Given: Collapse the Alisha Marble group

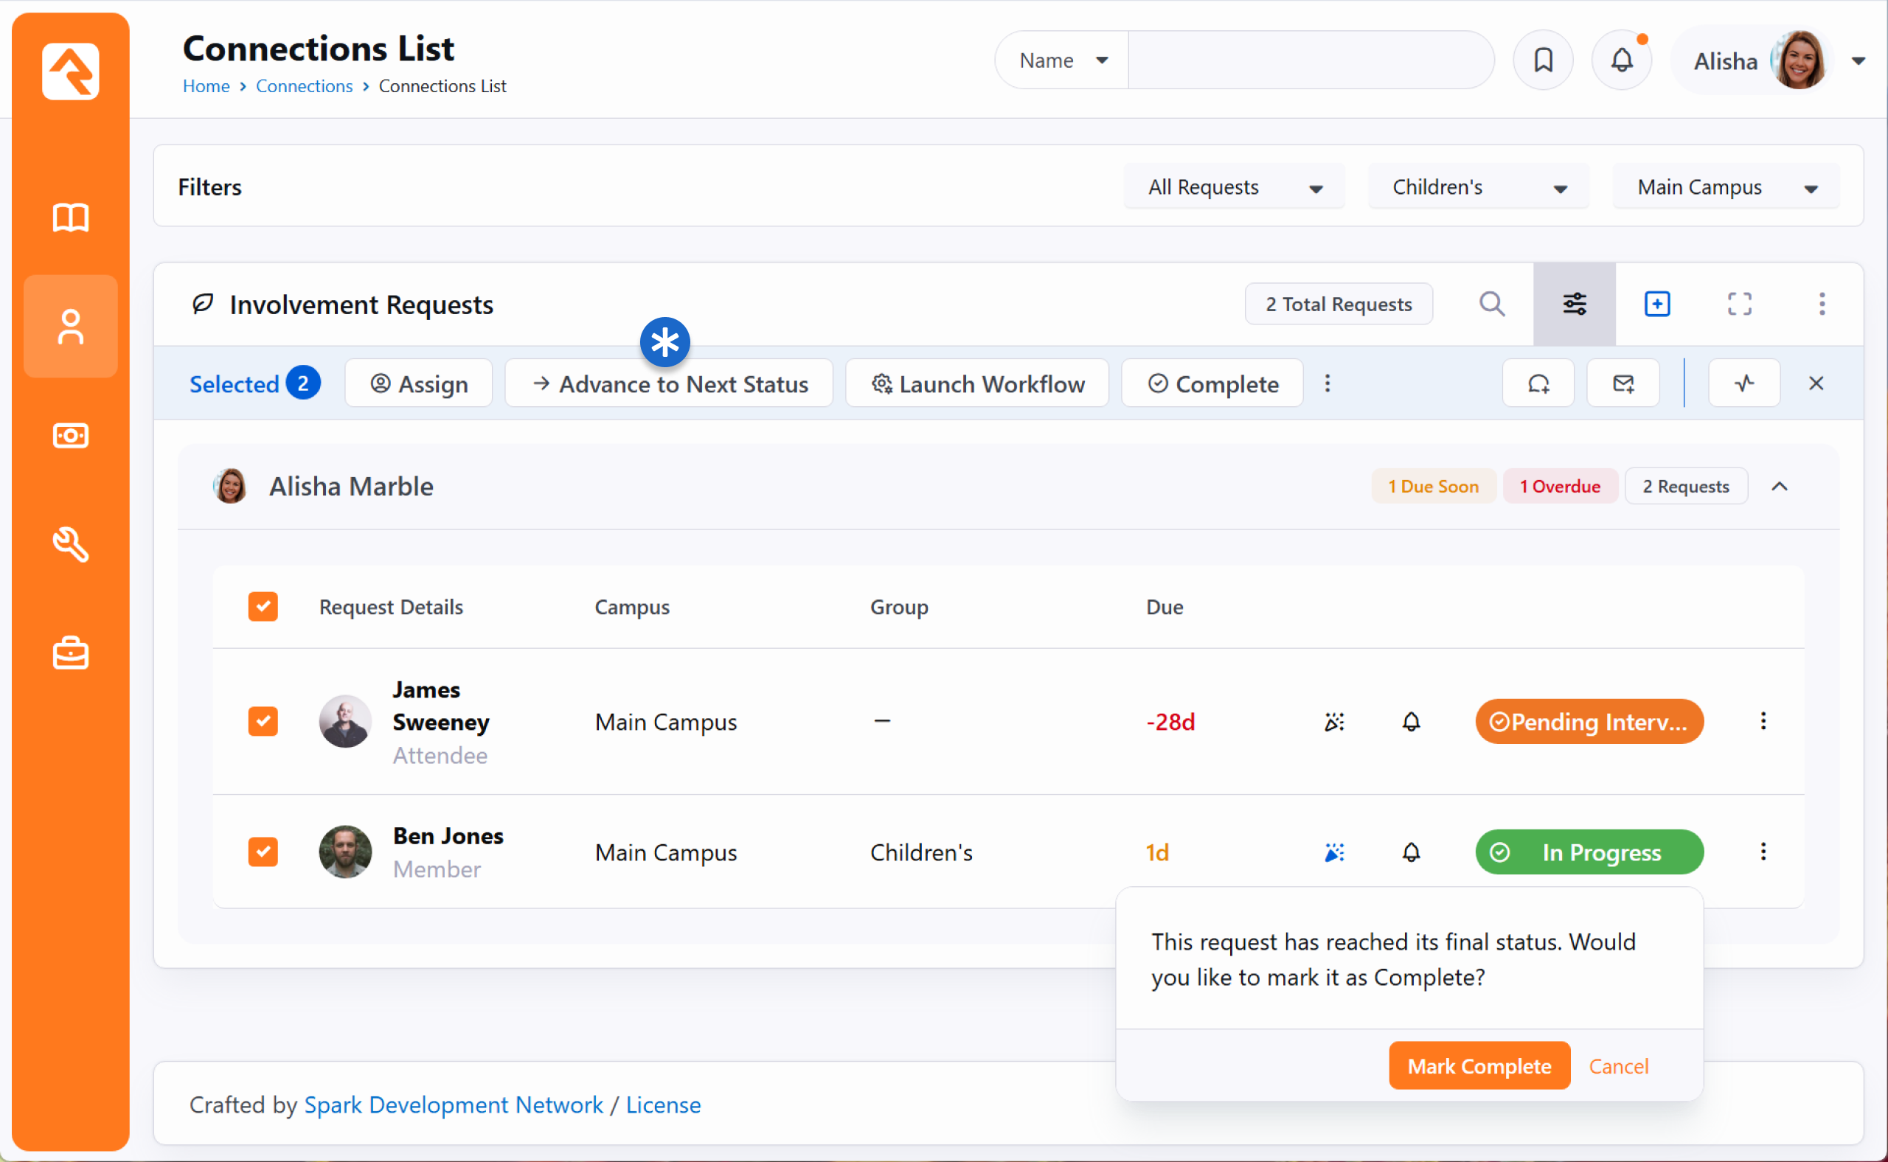Looking at the screenshot, I should (x=1779, y=487).
